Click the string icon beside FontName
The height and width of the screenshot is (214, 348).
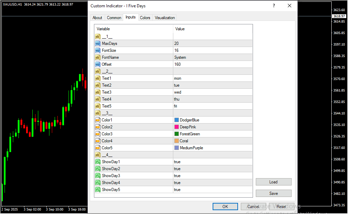(97, 57)
